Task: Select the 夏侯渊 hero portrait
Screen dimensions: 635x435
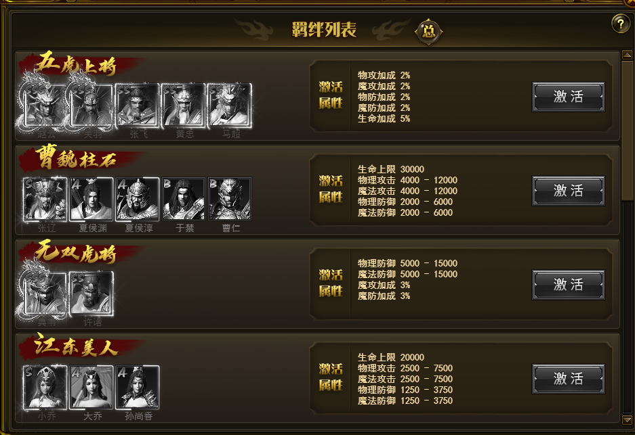Action: point(91,199)
